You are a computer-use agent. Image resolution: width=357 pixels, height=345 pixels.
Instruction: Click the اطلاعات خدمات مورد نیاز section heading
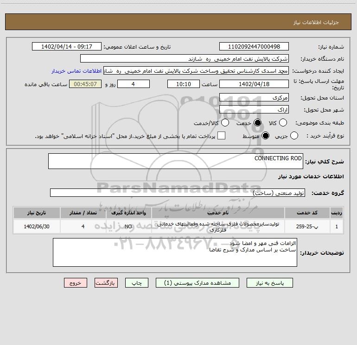[x=311, y=176]
